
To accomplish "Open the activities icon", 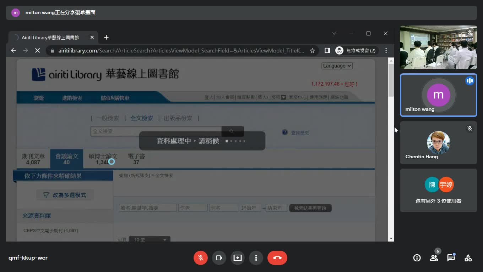I will [x=468, y=258].
